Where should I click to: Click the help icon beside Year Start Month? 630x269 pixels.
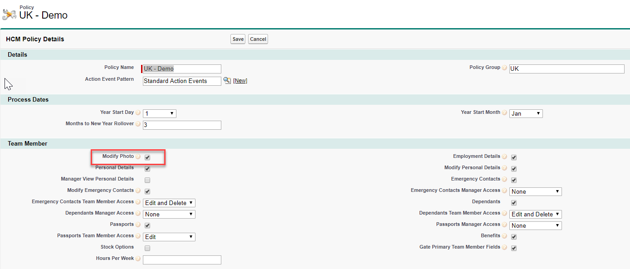point(504,112)
